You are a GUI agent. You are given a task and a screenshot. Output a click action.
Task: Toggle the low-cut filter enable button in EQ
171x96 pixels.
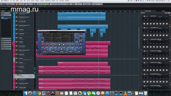click(41, 34)
